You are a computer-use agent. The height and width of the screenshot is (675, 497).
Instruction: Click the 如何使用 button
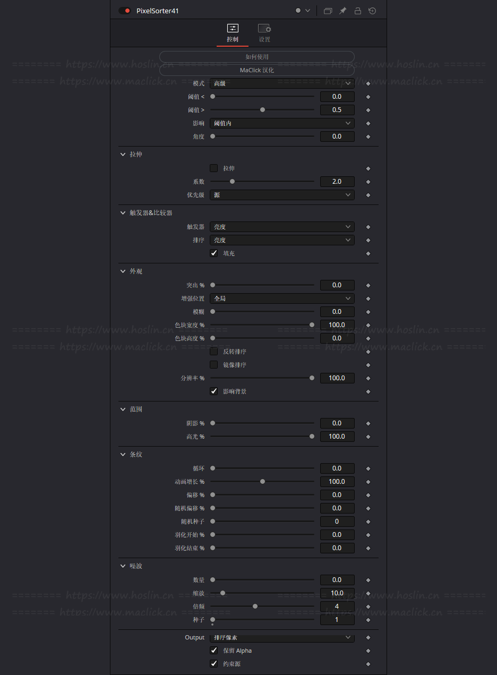point(257,57)
